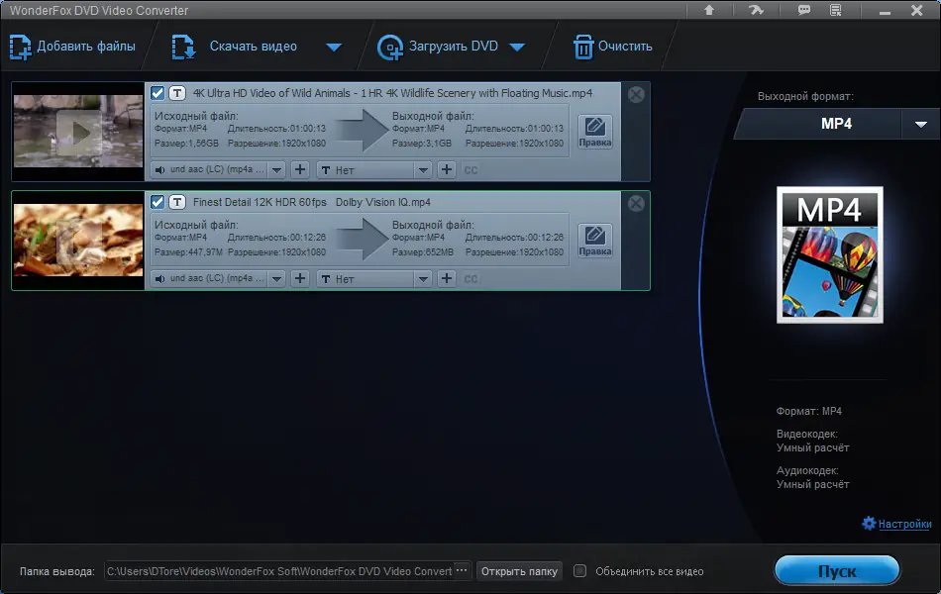Click the Настройки gear icon

[869, 523]
